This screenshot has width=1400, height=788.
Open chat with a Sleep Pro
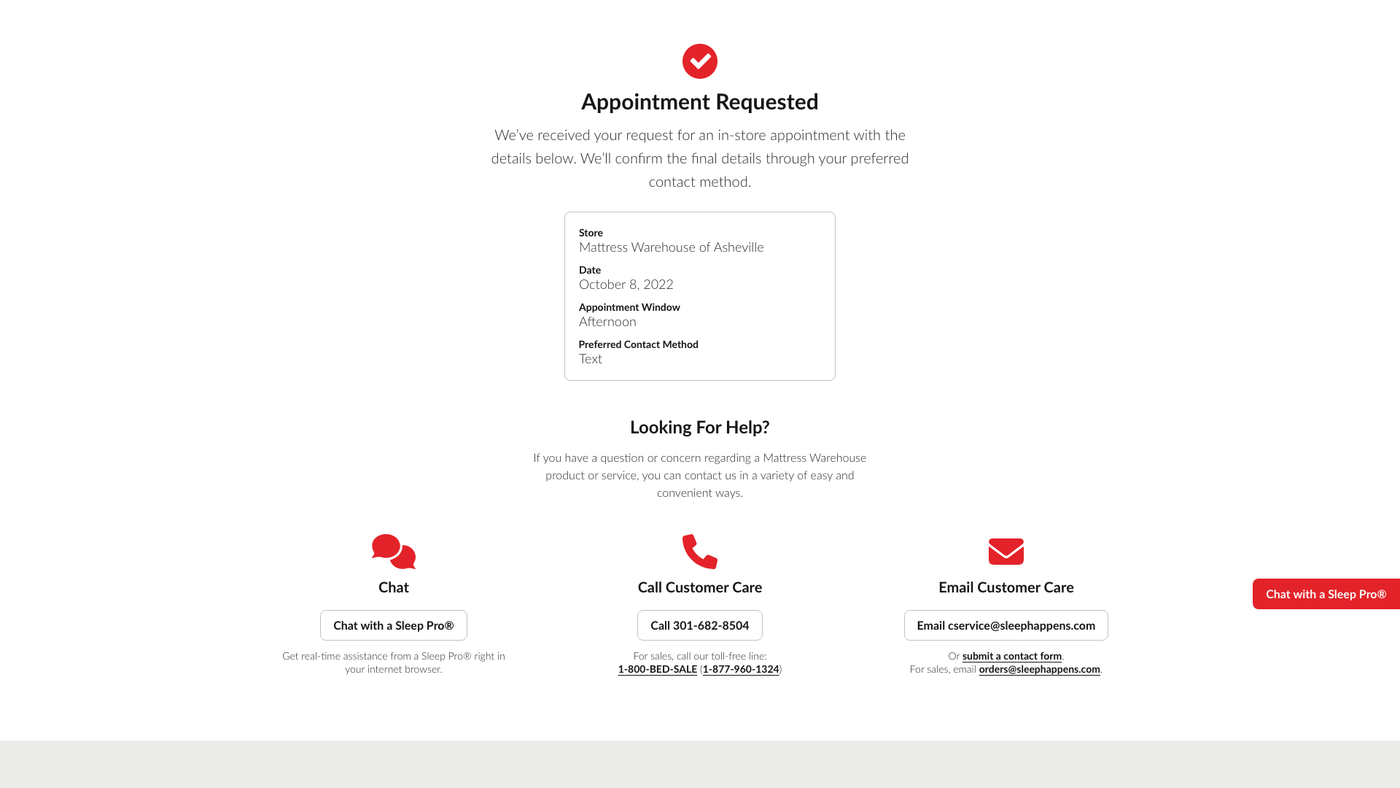pos(393,625)
